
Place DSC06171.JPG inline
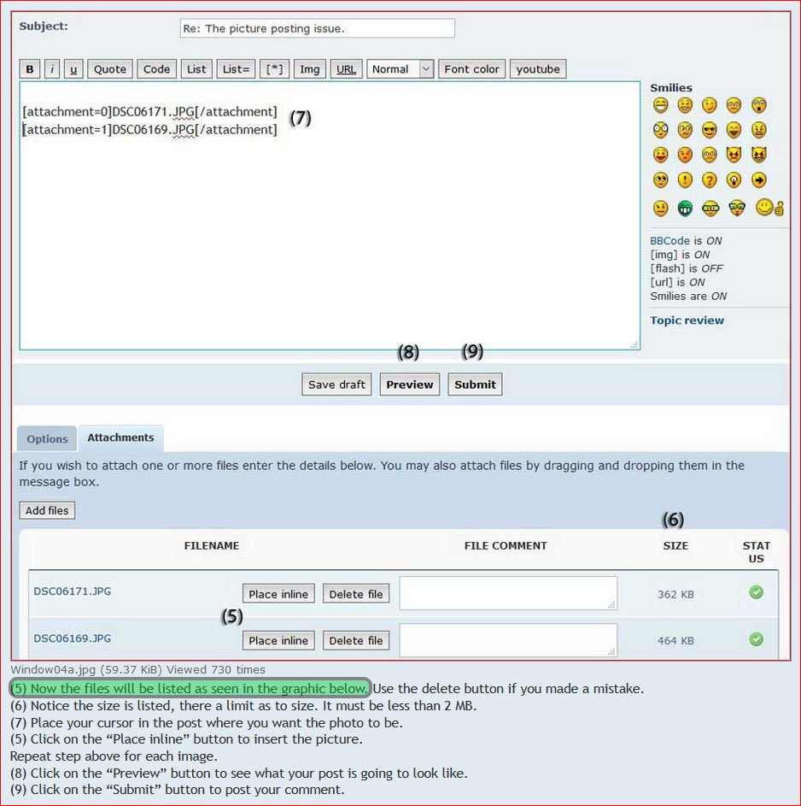[x=278, y=594]
